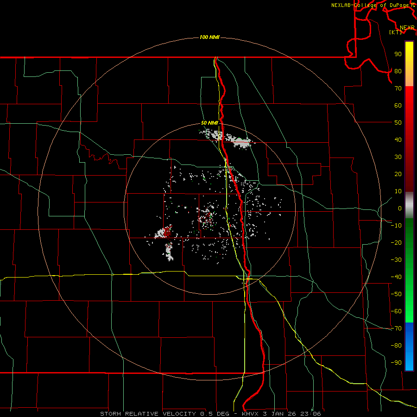Click the "3 JAN 26" date in caption
The width and height of the screenshot is (417, 417).
pyautogui.click(x=279, y=414)
